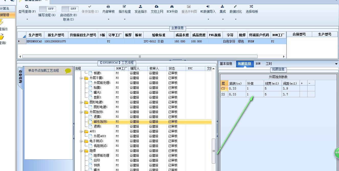339x171 pixels.
Task: Open the tab list arrow beside 工时
Action: [336, 64]
